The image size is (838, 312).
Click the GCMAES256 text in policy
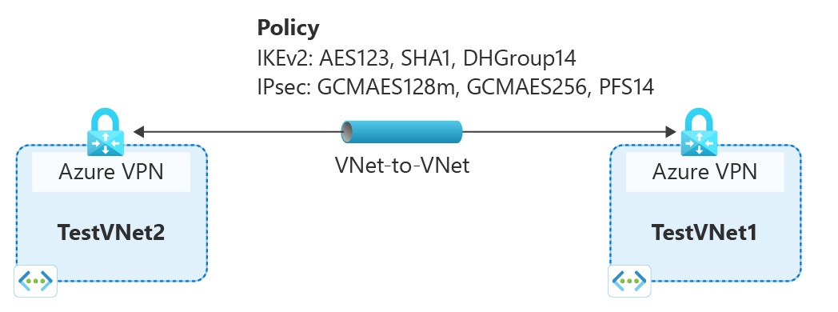[x=525, y=86]
